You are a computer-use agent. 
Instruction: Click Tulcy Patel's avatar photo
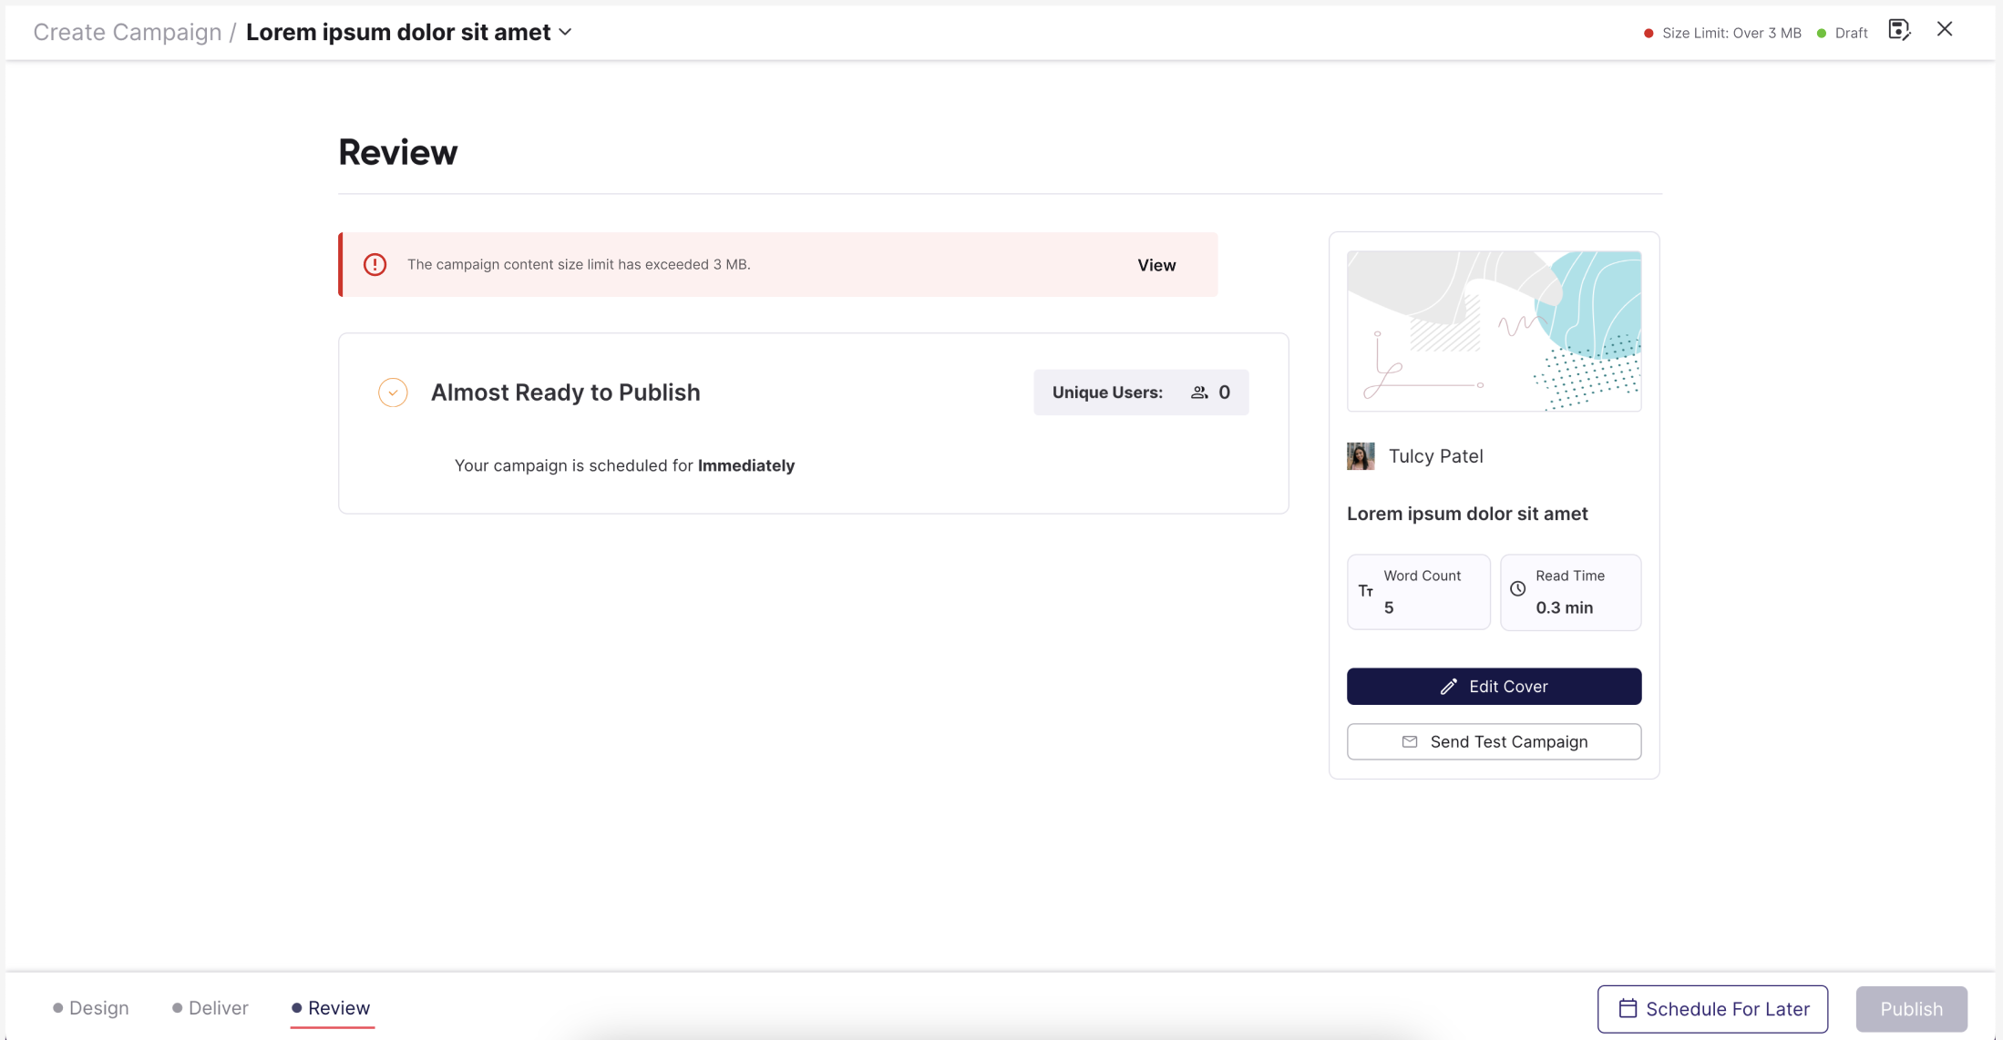[x=1361, y=456]
